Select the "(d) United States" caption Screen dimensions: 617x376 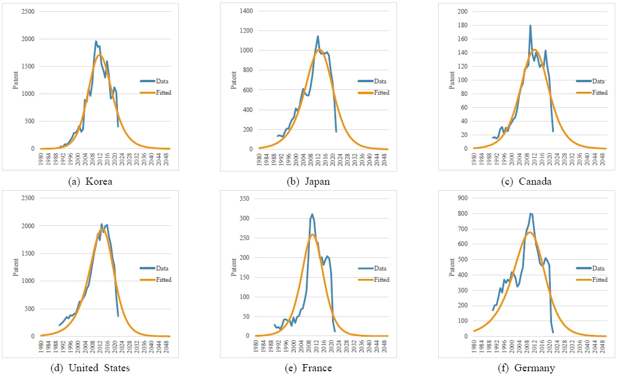click(x=91, y=368)
